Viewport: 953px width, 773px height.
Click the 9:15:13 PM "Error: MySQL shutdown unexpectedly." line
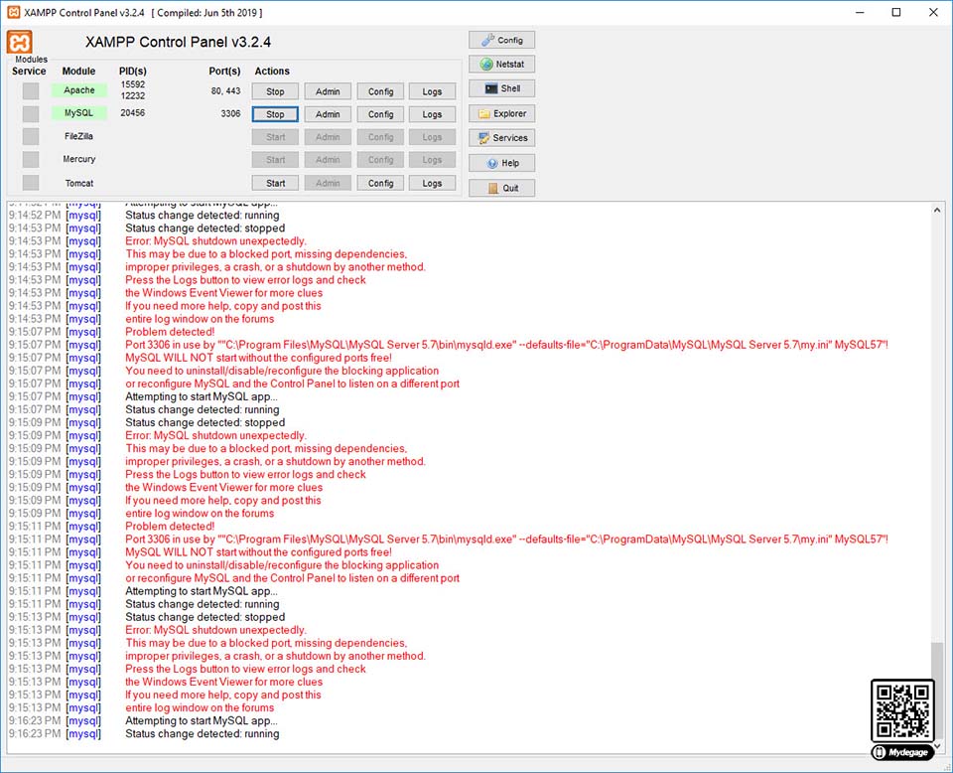[x=215, y=630]
